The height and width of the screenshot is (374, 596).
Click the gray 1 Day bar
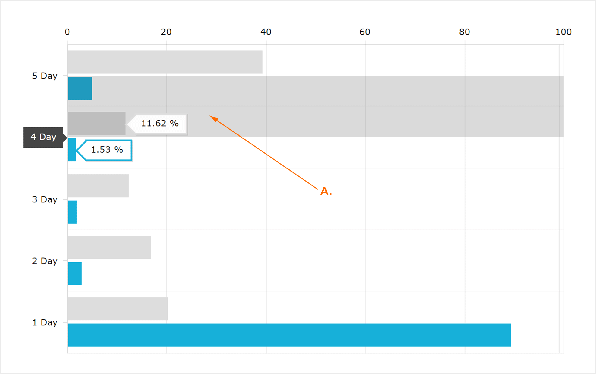pyautogui.click(x=118, y=308)
